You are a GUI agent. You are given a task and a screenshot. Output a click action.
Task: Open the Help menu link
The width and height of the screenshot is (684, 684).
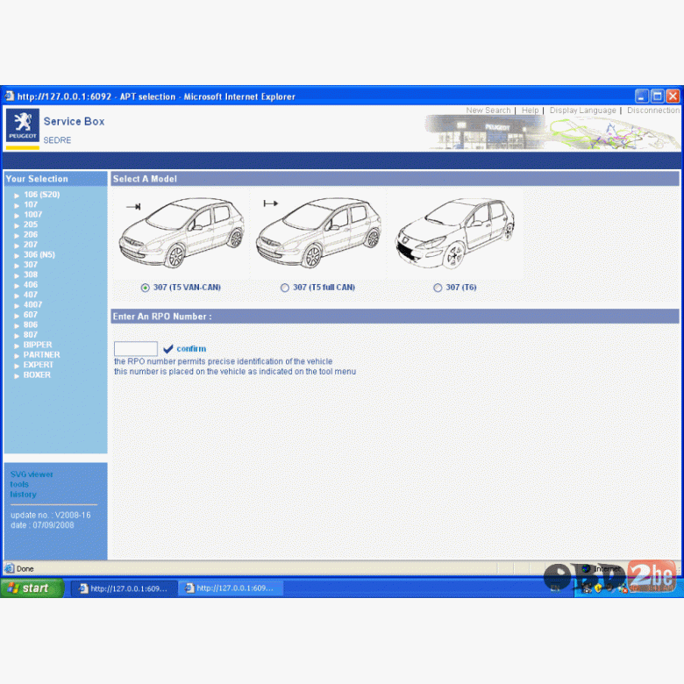point(530,110)
